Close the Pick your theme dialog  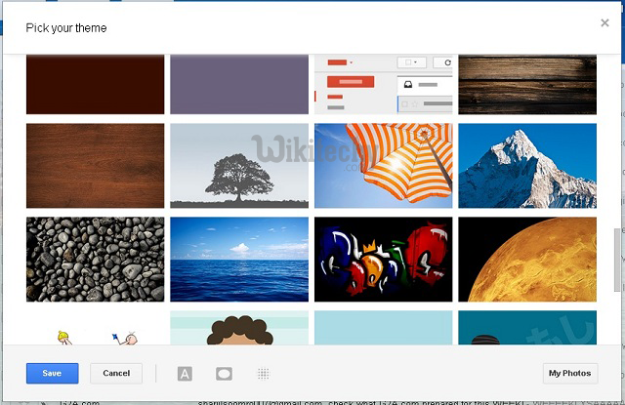point(604,22)
